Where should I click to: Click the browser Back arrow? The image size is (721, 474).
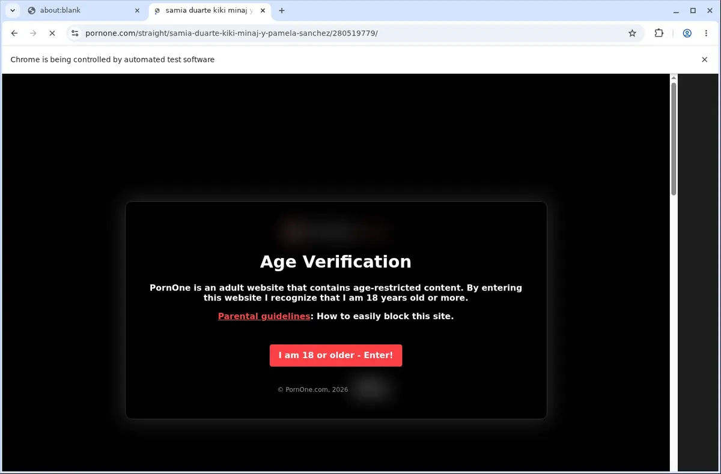pyautogui.click(x=14, y=34)
